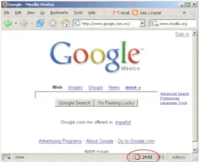Open the Gmail bookmark in toolbar
This screenshot has height=162, width=199.
pyautogui.click(x=121, y=12)
